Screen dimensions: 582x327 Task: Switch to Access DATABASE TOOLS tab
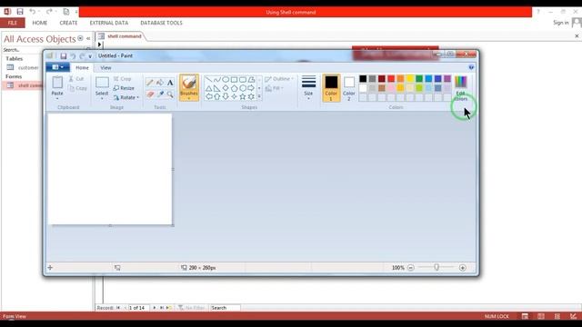[161, 23]
